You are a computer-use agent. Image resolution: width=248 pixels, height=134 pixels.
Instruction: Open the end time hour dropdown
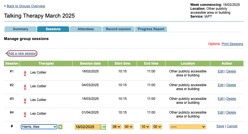pyautogui.click(x=145, y=127)
